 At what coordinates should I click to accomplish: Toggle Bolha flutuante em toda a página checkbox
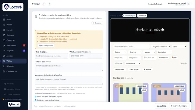click(x=36, y=97)
